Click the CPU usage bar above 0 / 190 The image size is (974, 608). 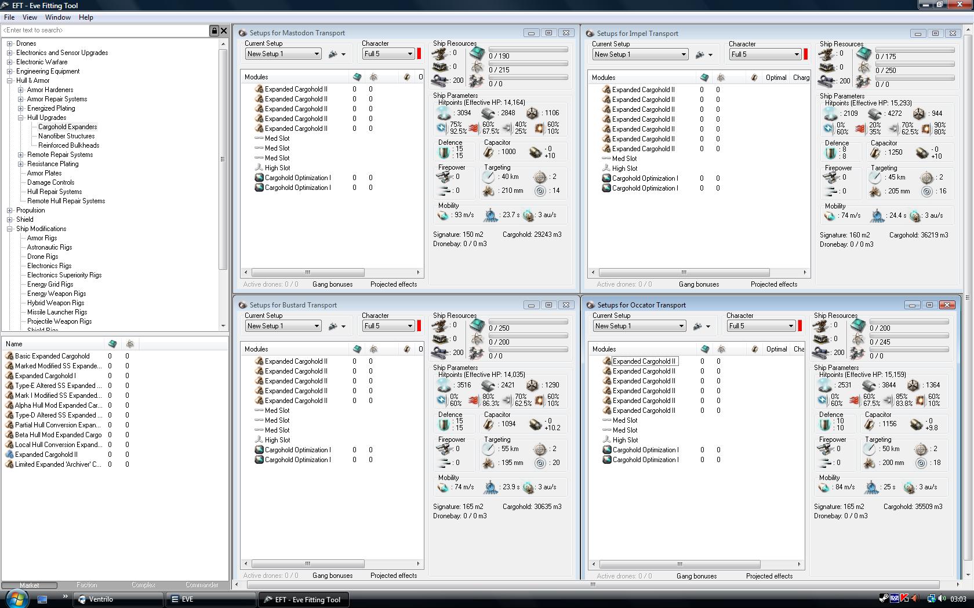pyautogui.click(x=528, y=49)
